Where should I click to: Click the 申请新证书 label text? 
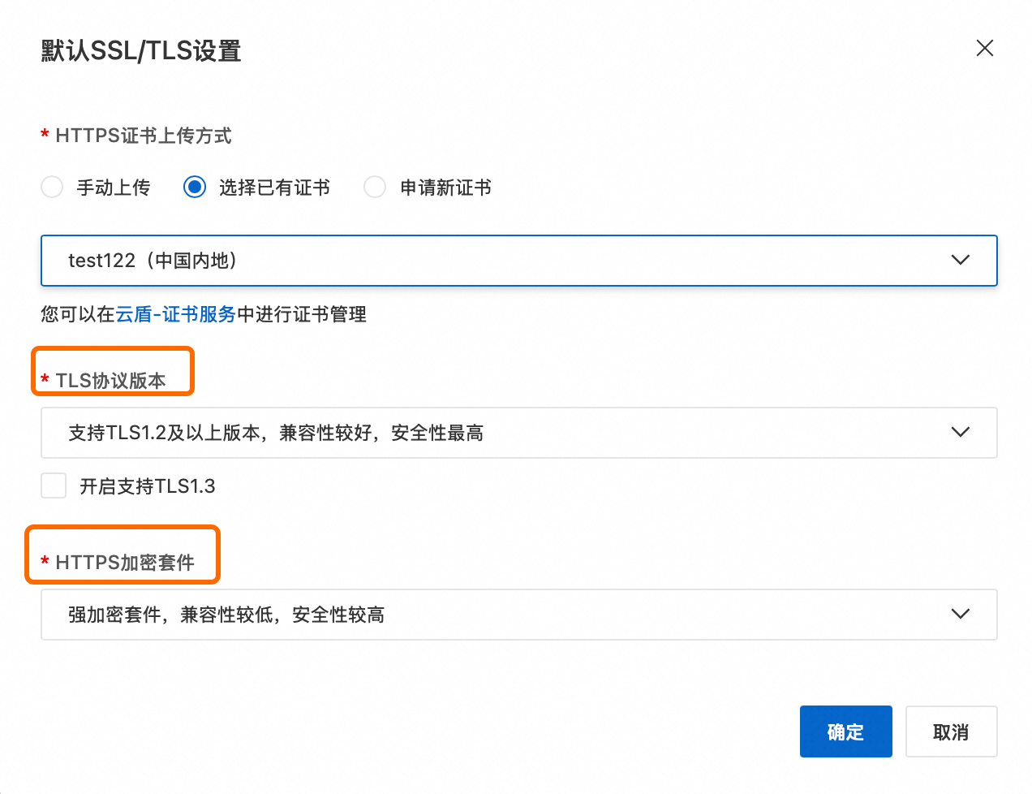(445, 188)
